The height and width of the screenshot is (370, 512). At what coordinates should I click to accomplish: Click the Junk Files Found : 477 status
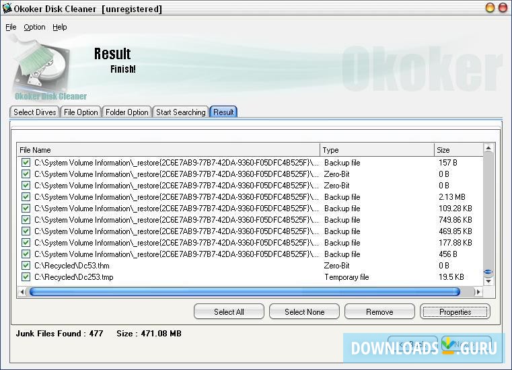pos(59,334)
